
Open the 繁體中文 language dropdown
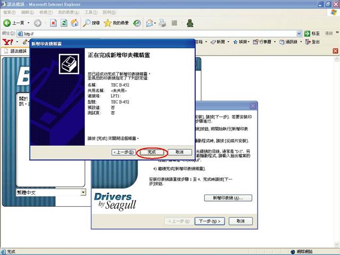click(x=83, y=192)
